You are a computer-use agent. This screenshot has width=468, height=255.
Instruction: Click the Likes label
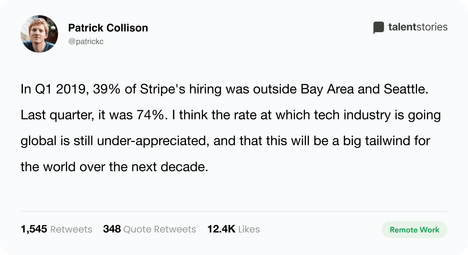click(x=249, y=229)
